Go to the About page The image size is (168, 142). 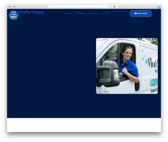point(68,13)
